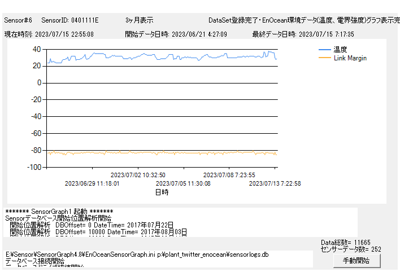Image resolution: width=400 pixels, height=272 pixels.
Task: Click the 開始データ日時 timestamp
Action: (x=176, y=34)
